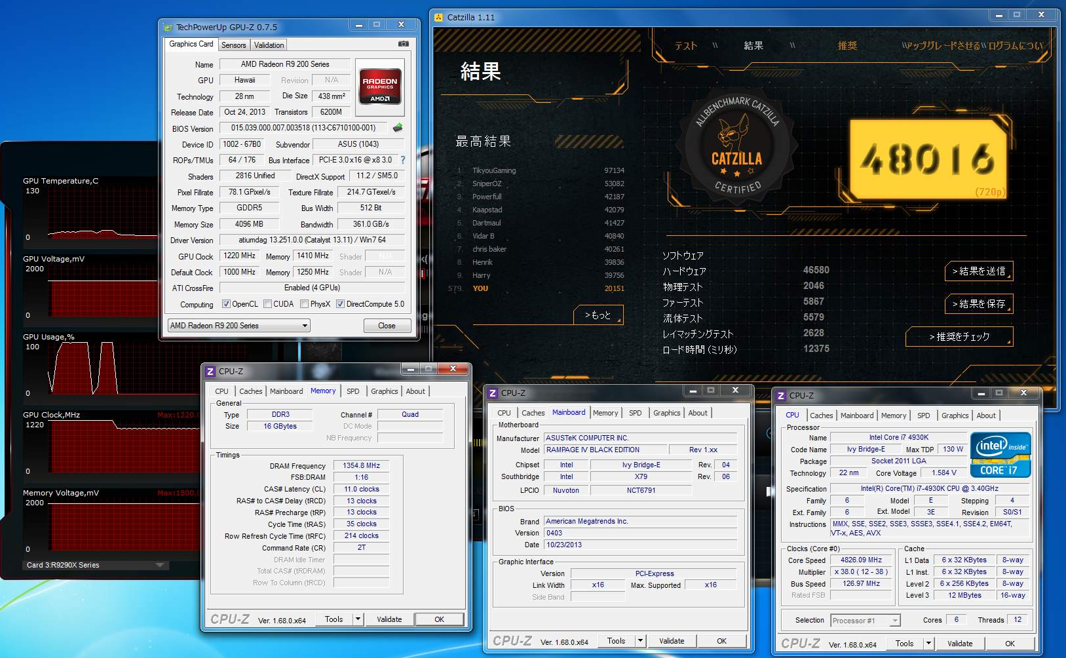1066x658 pixels.
Task: Toggle the CUDA checkbox in GPU-Z
Action: click(x=267, y=304)
